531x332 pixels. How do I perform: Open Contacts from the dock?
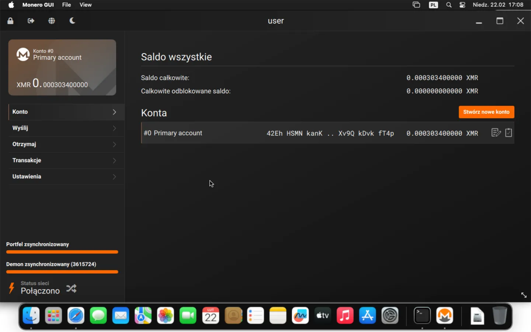233,316
